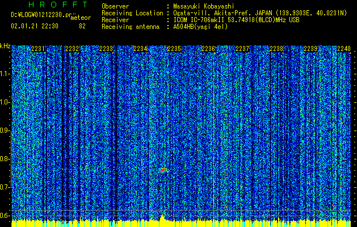Click the Receiver field label

tap(115, 20)
